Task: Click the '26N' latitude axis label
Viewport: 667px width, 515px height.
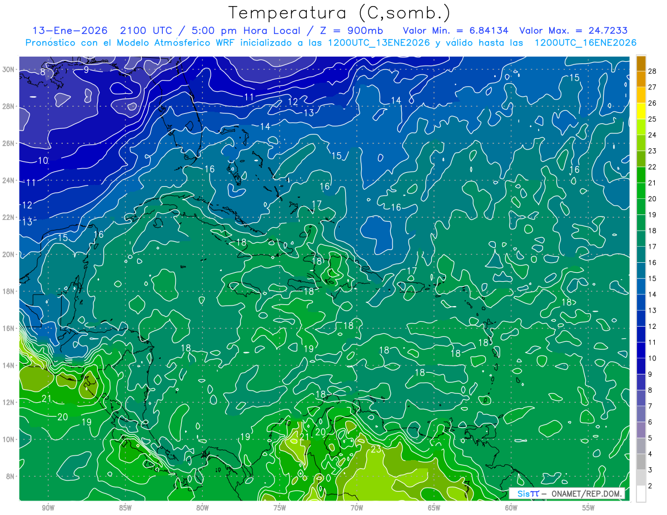Action: [x=8, y=143]
